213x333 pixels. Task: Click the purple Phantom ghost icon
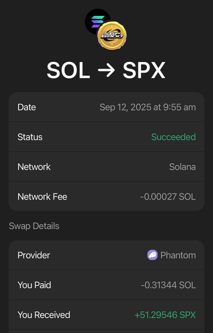tap(152, 255)
